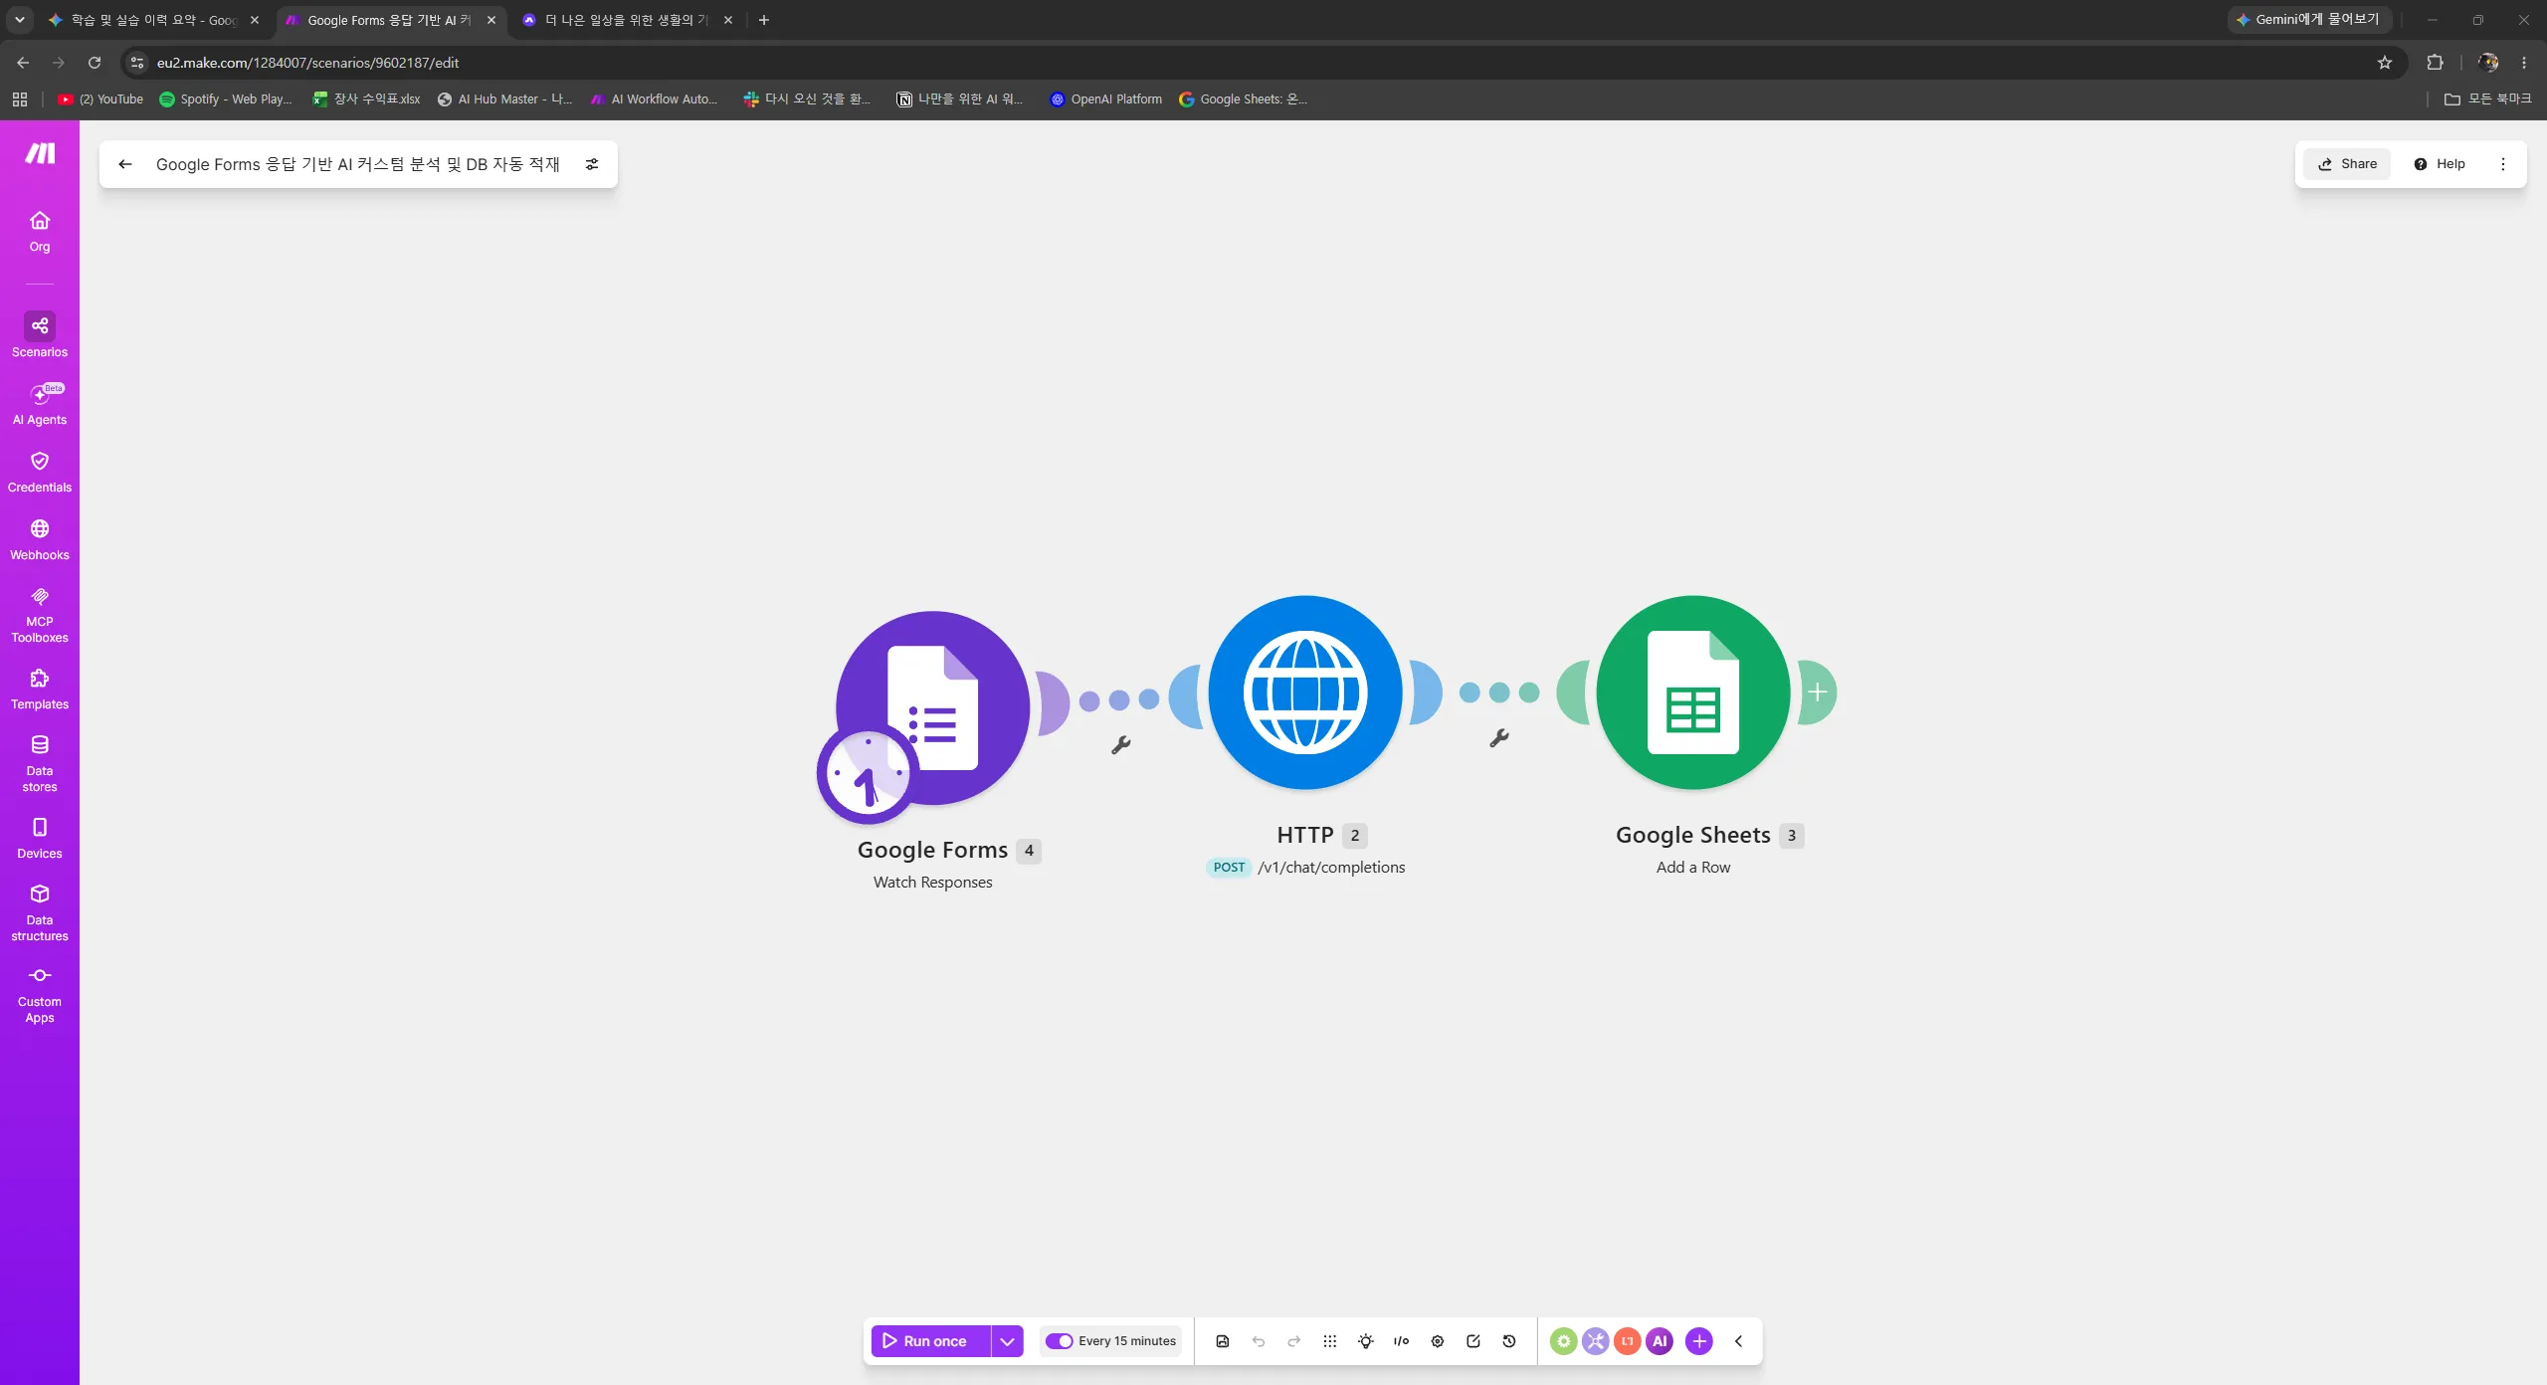The image size is (2547, 1385).
Task: Open Org in the sidebar
Action: click(40, 231)
